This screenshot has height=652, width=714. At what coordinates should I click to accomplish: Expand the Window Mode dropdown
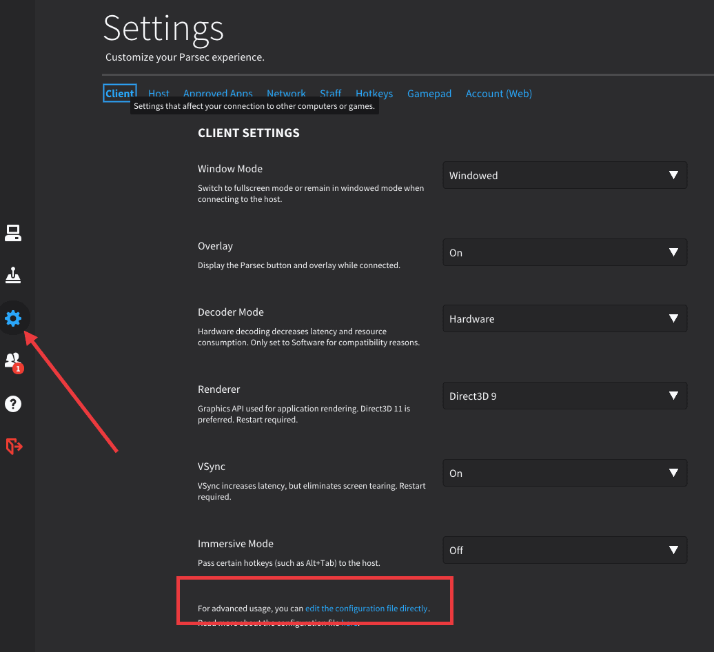pos(564,175)
